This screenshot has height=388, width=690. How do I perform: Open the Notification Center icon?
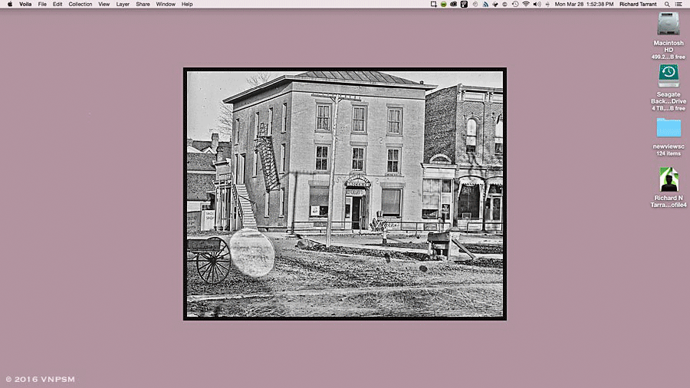point(678,4)
